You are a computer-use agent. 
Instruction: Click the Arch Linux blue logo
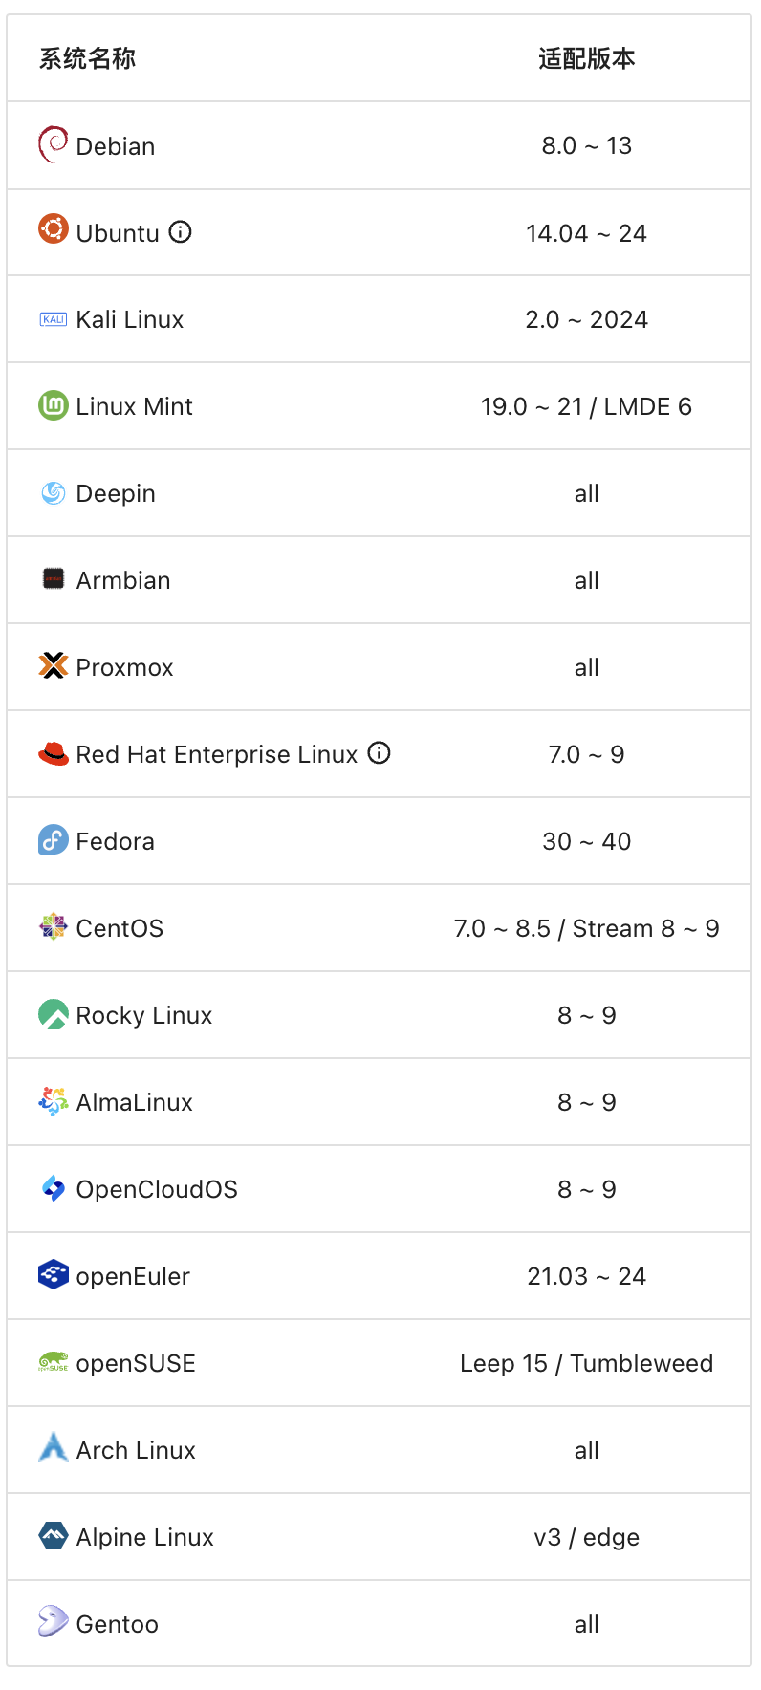tap(54, 1447)
